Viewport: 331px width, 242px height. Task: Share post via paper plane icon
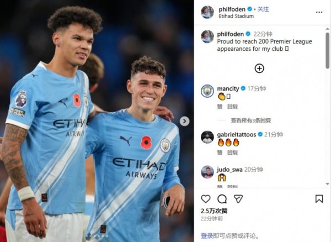coord(238,199)
